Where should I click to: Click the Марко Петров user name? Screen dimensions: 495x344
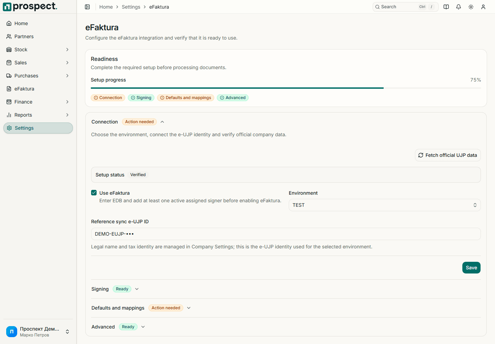click(x=34, y=335)
